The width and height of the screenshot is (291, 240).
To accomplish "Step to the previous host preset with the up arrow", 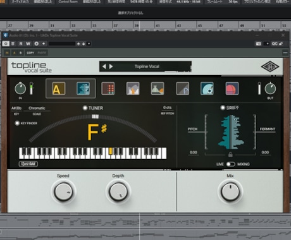I will (78, 44).
